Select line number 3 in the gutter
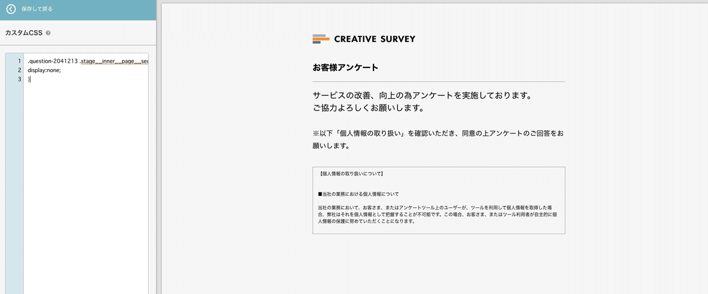The width and height of the screenshot is (708, 294). [x=19, y=79]
